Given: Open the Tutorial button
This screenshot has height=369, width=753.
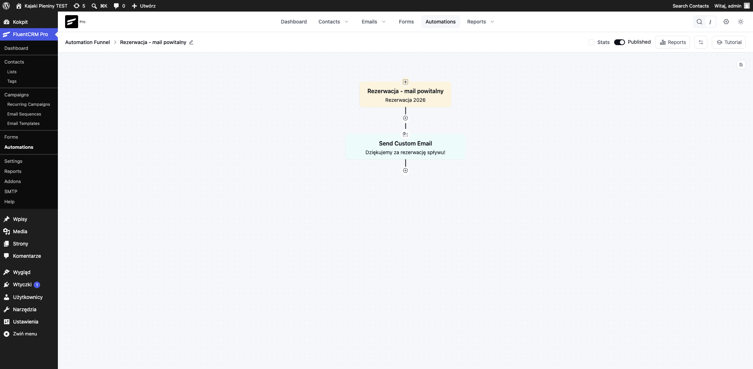Looking at the screenshot, I should [729, 42].
